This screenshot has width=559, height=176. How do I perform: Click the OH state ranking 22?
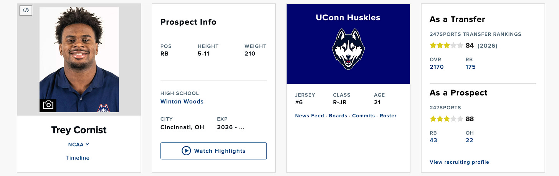[469, 140]
